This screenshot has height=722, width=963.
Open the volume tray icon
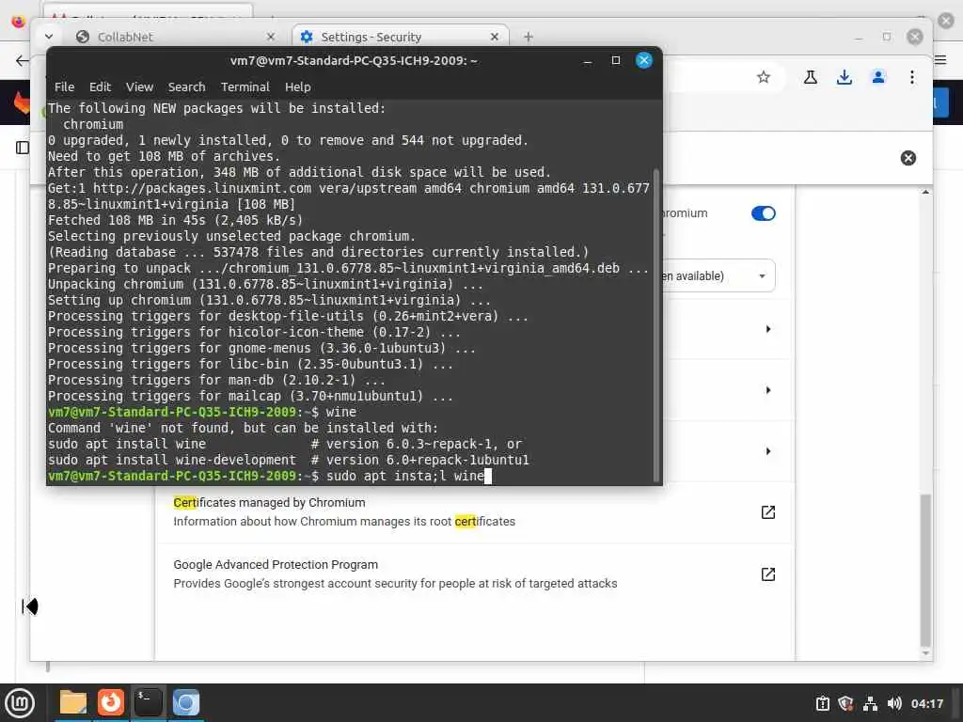894,703
